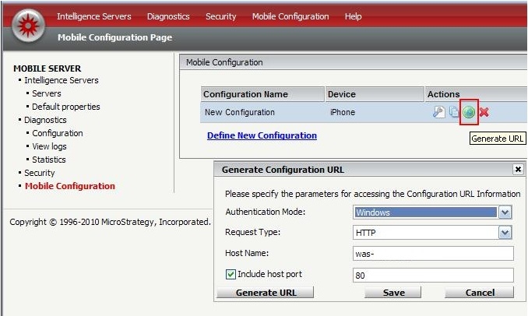The width and height of the screenshot is (528, 316).
Task: Select the Security menu in top bar
Action: (220, 16)
